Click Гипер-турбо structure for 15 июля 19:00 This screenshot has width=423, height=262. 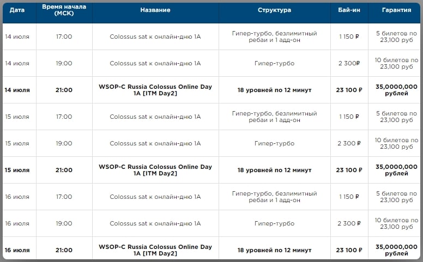pyautogui.click(x=274, y=143)
